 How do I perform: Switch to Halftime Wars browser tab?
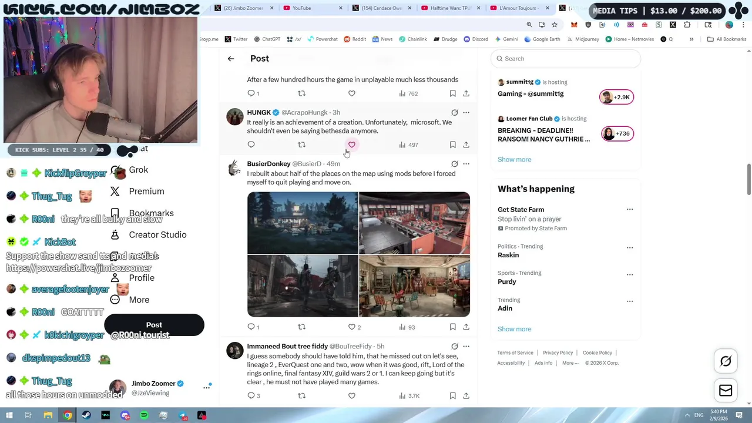451,8
